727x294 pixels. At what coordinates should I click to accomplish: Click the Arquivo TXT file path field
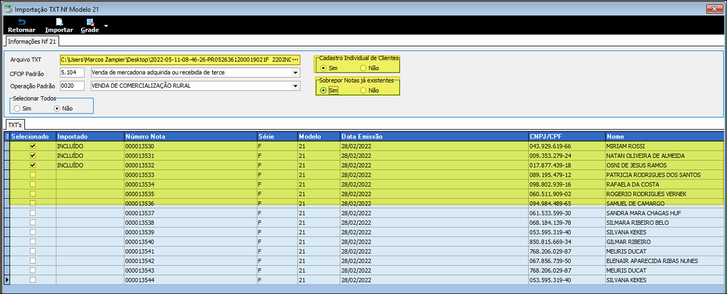[176, 59]
